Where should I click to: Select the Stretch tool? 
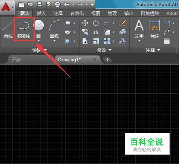(85, 41)
